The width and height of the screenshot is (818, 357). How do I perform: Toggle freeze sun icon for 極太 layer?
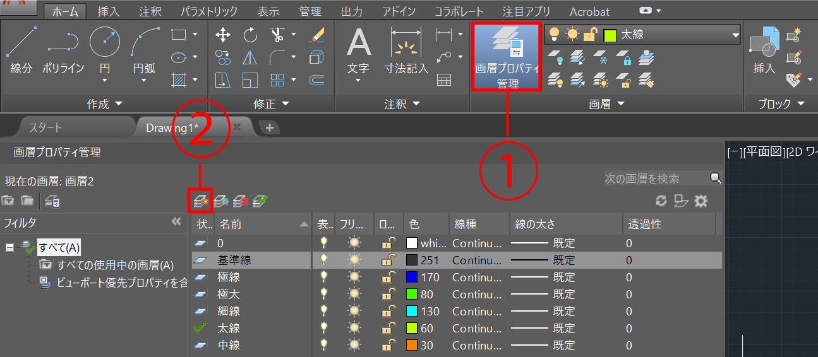[355, 294]
